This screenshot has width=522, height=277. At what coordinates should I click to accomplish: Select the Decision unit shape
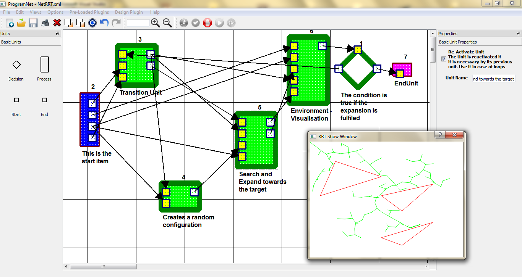(x=16, y=65)
